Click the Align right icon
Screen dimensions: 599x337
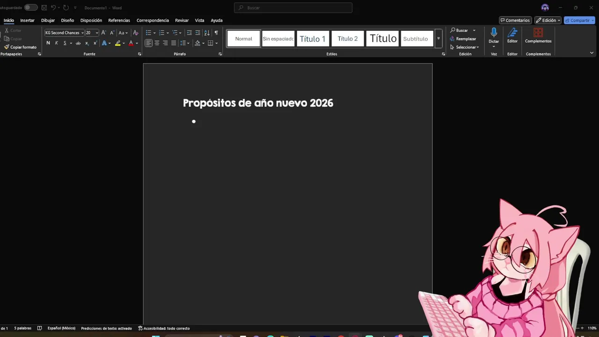pos(165,43)
